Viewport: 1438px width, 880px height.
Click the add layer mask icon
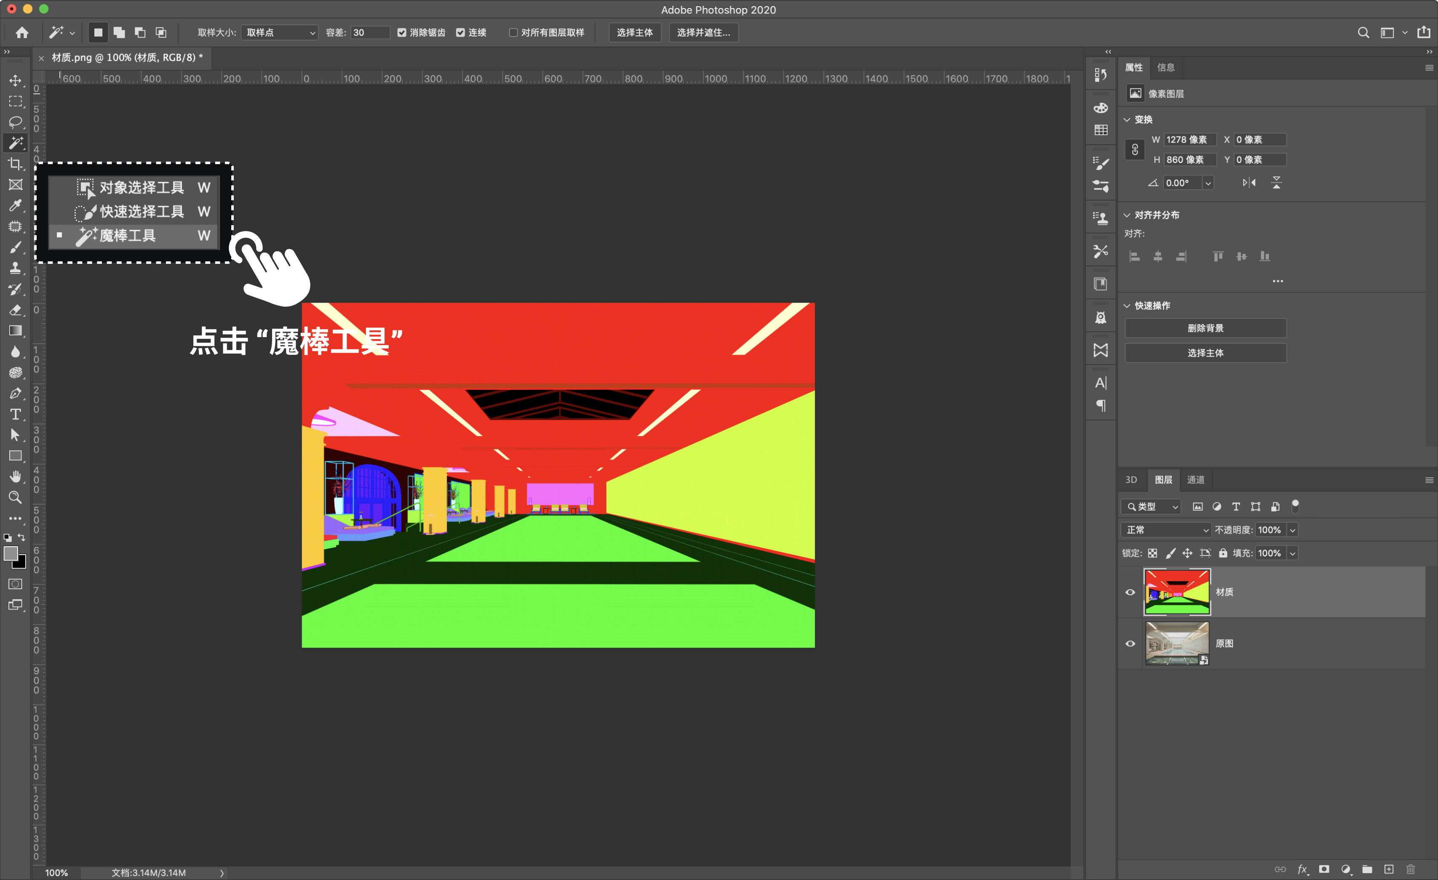(1323, 869)
